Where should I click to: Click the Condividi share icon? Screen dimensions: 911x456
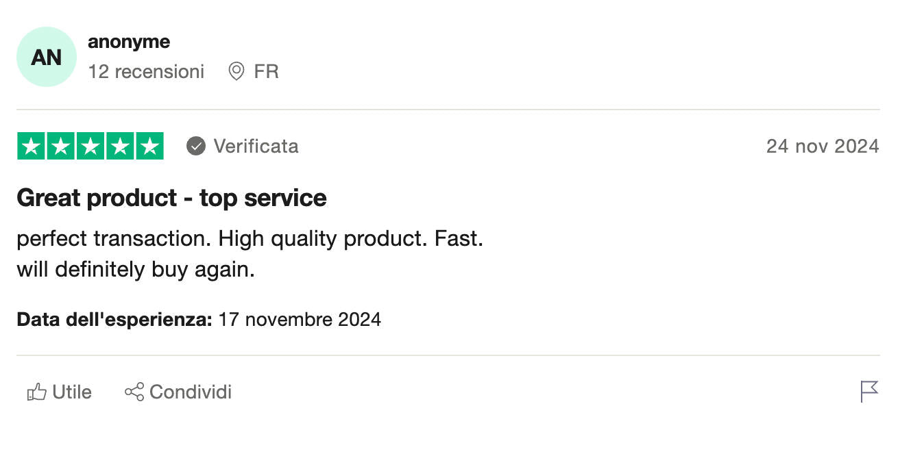point(134,392)
